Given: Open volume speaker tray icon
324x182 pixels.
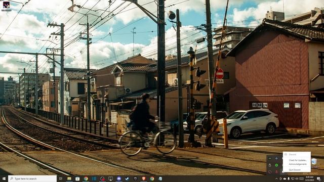Looking at the screenshot, I should pos(297,178).
